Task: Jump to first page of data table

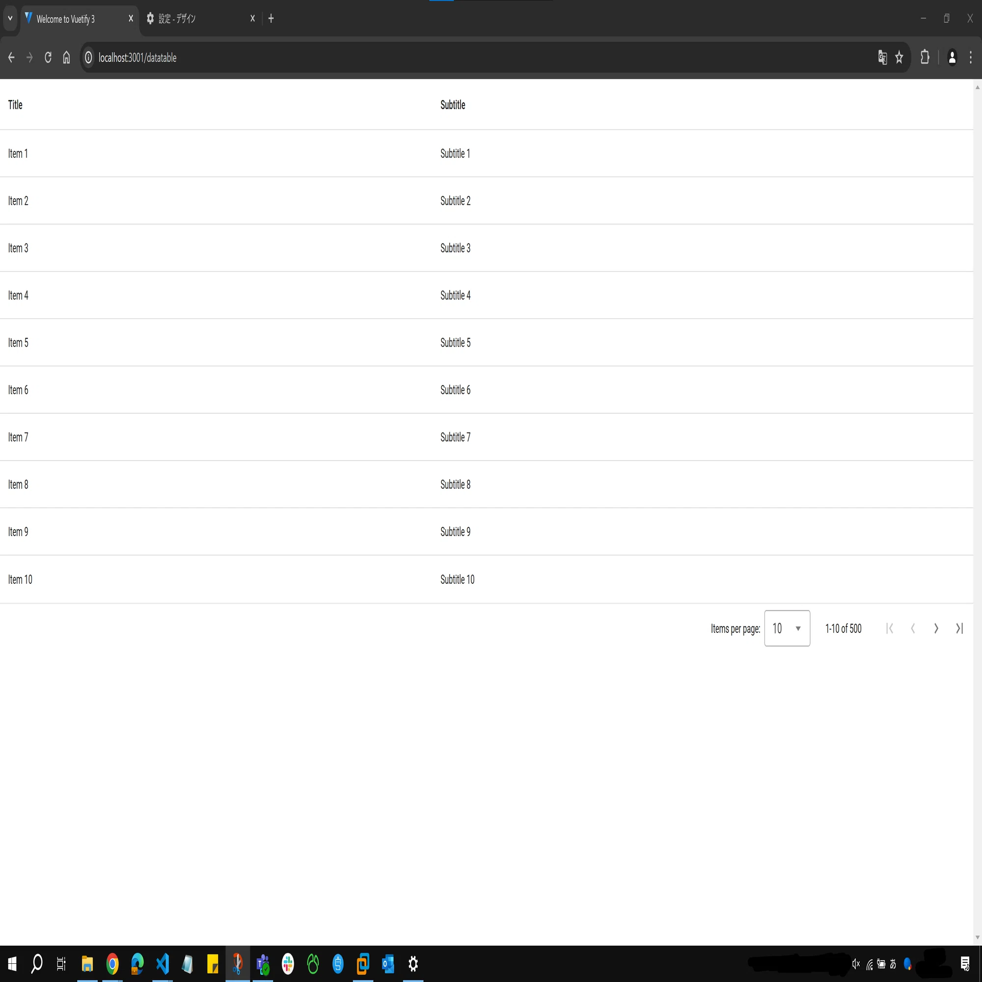Action: point(890,628)
